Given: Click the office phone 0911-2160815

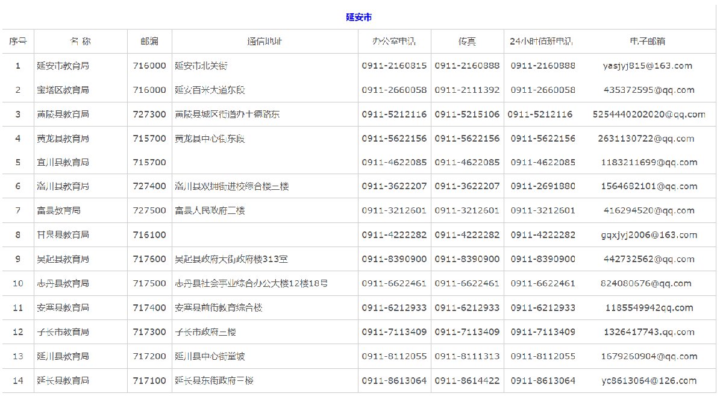Looking at the screenshot, I should 394,66.
